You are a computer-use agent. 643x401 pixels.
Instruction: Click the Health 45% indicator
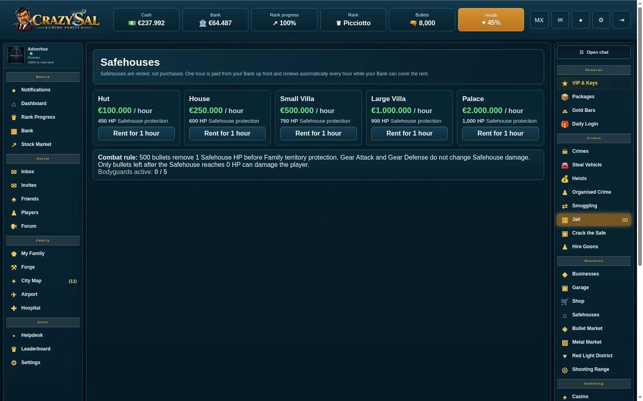pyautogui.click(x=491, y=20)
